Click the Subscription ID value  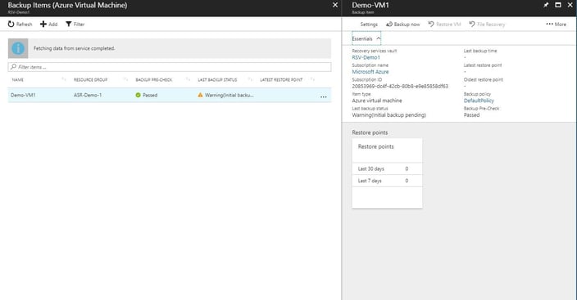pyautogui.click(x=400, y=87)
